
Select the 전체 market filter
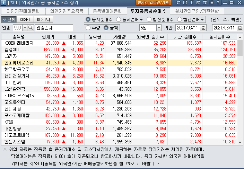(9, 19)
